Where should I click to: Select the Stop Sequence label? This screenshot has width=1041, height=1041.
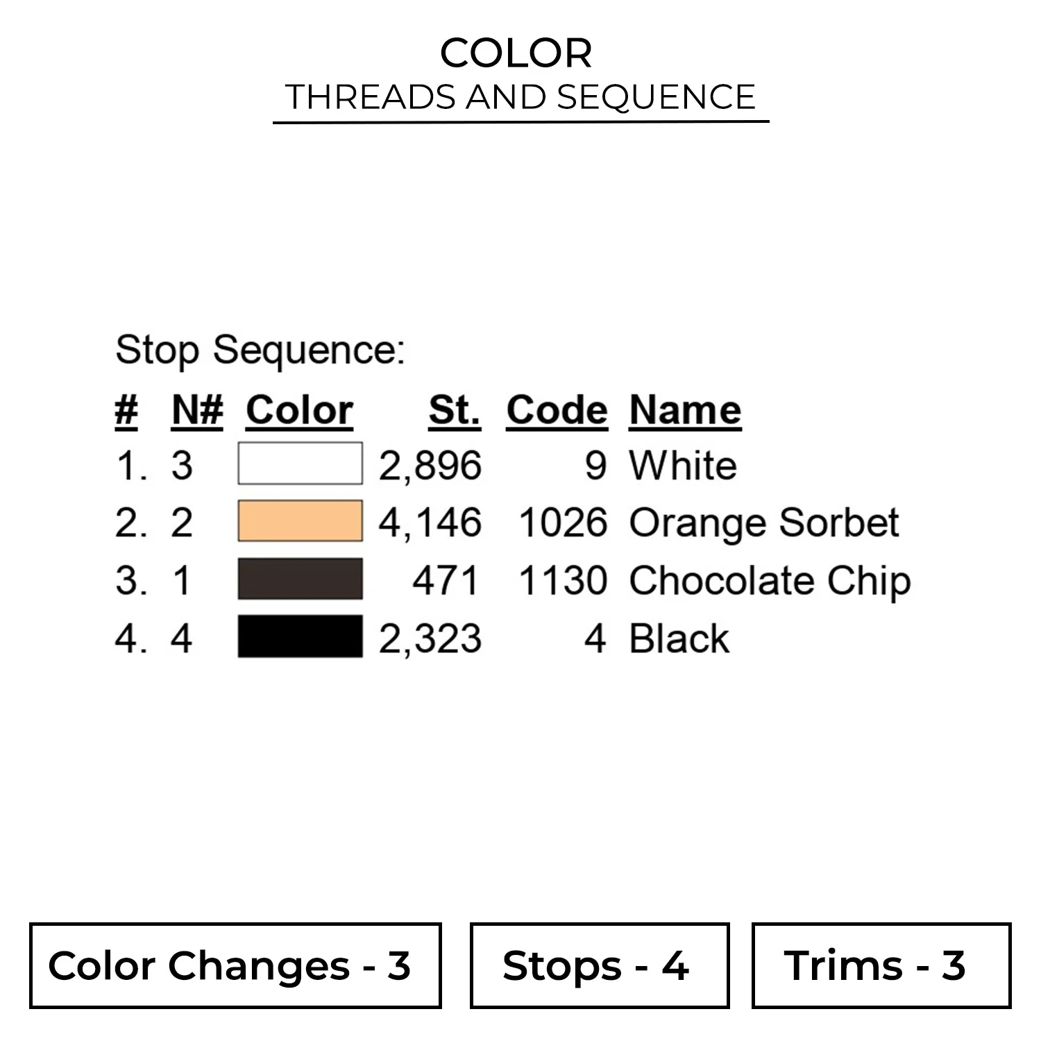pyautogui.click(x=260, y=350)
